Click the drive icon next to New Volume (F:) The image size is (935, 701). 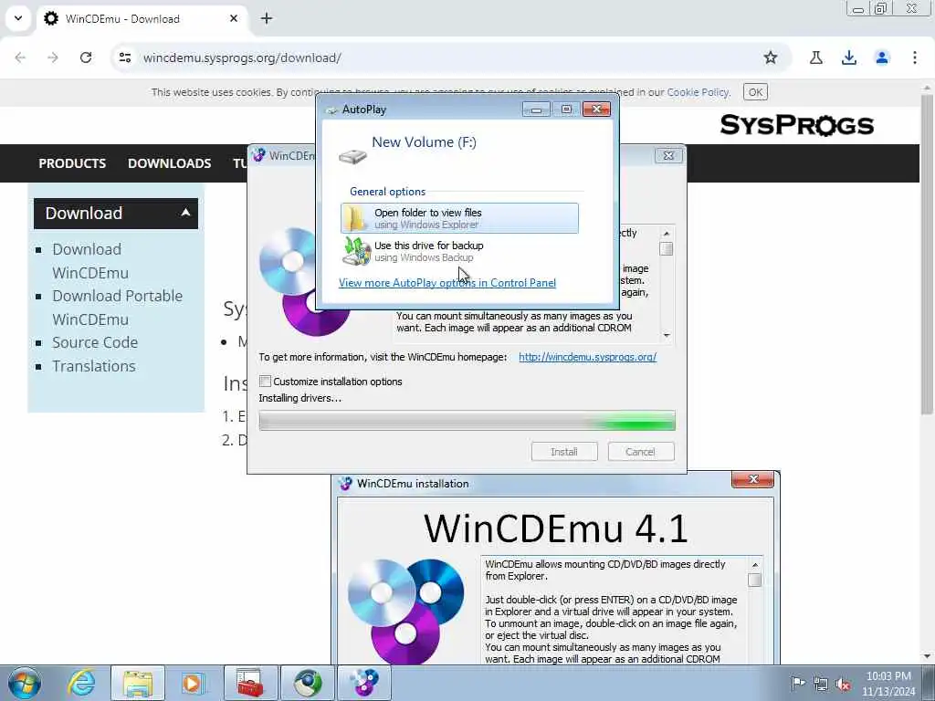click(352, 157)
